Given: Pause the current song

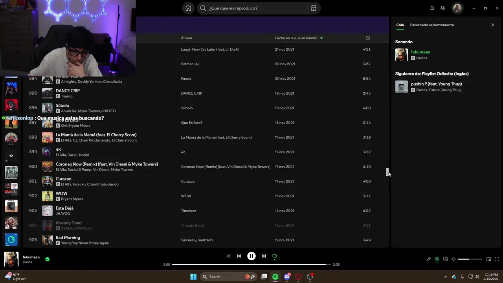Looking at the screenshot, I should click(251, 256).
